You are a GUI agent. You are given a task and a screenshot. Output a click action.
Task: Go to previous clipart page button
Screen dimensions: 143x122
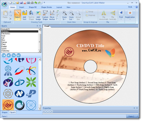(9, 55)
